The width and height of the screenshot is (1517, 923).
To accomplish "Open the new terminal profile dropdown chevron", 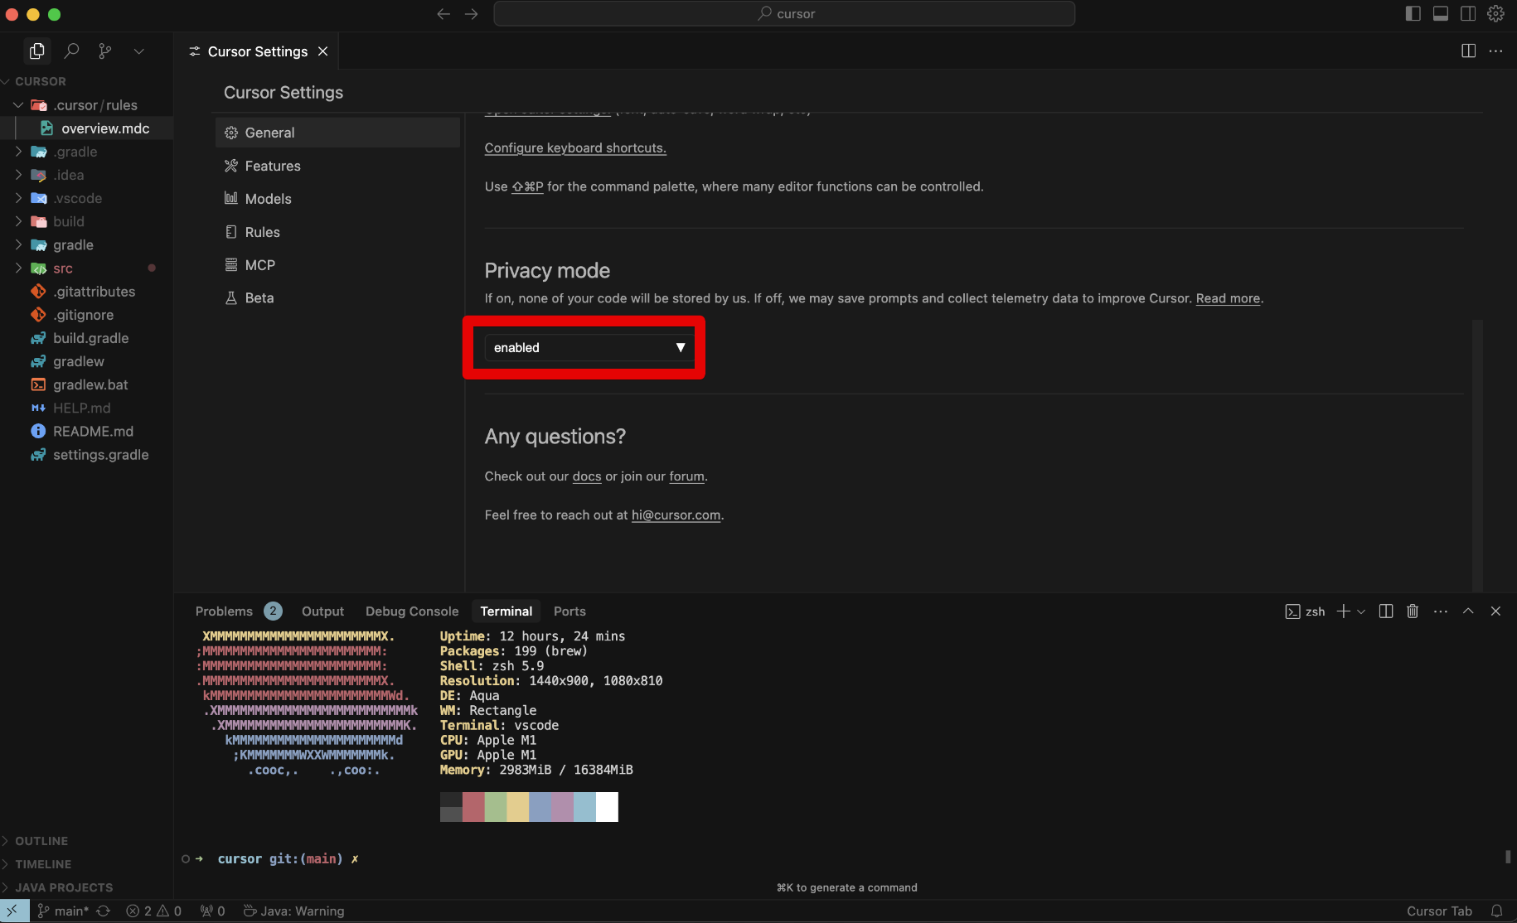I will tap(1361, 611).
